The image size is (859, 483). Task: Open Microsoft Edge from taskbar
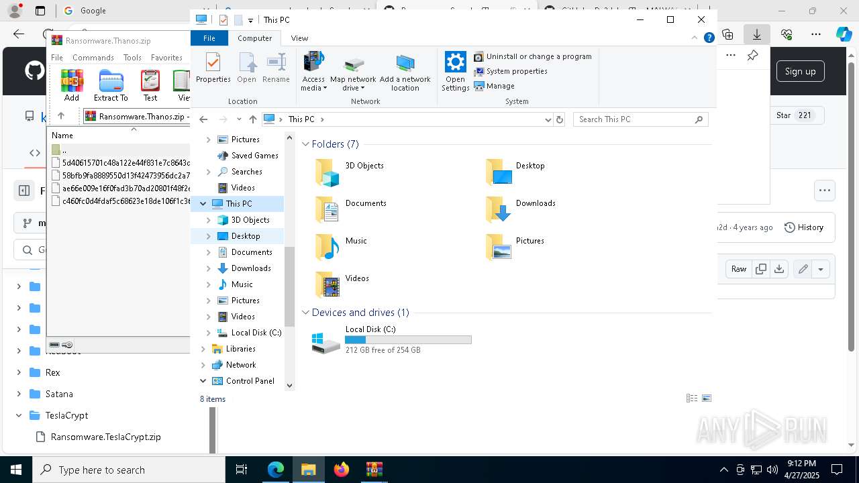276,470
